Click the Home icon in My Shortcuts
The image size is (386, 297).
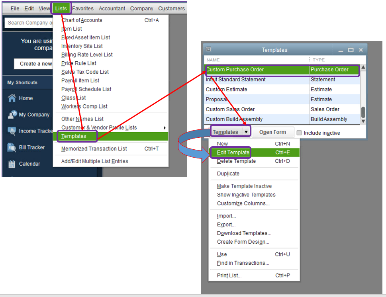point(12,98)
